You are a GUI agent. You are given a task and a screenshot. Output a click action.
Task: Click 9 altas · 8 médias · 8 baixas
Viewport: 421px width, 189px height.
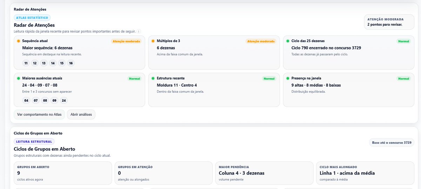click(316, 85)
